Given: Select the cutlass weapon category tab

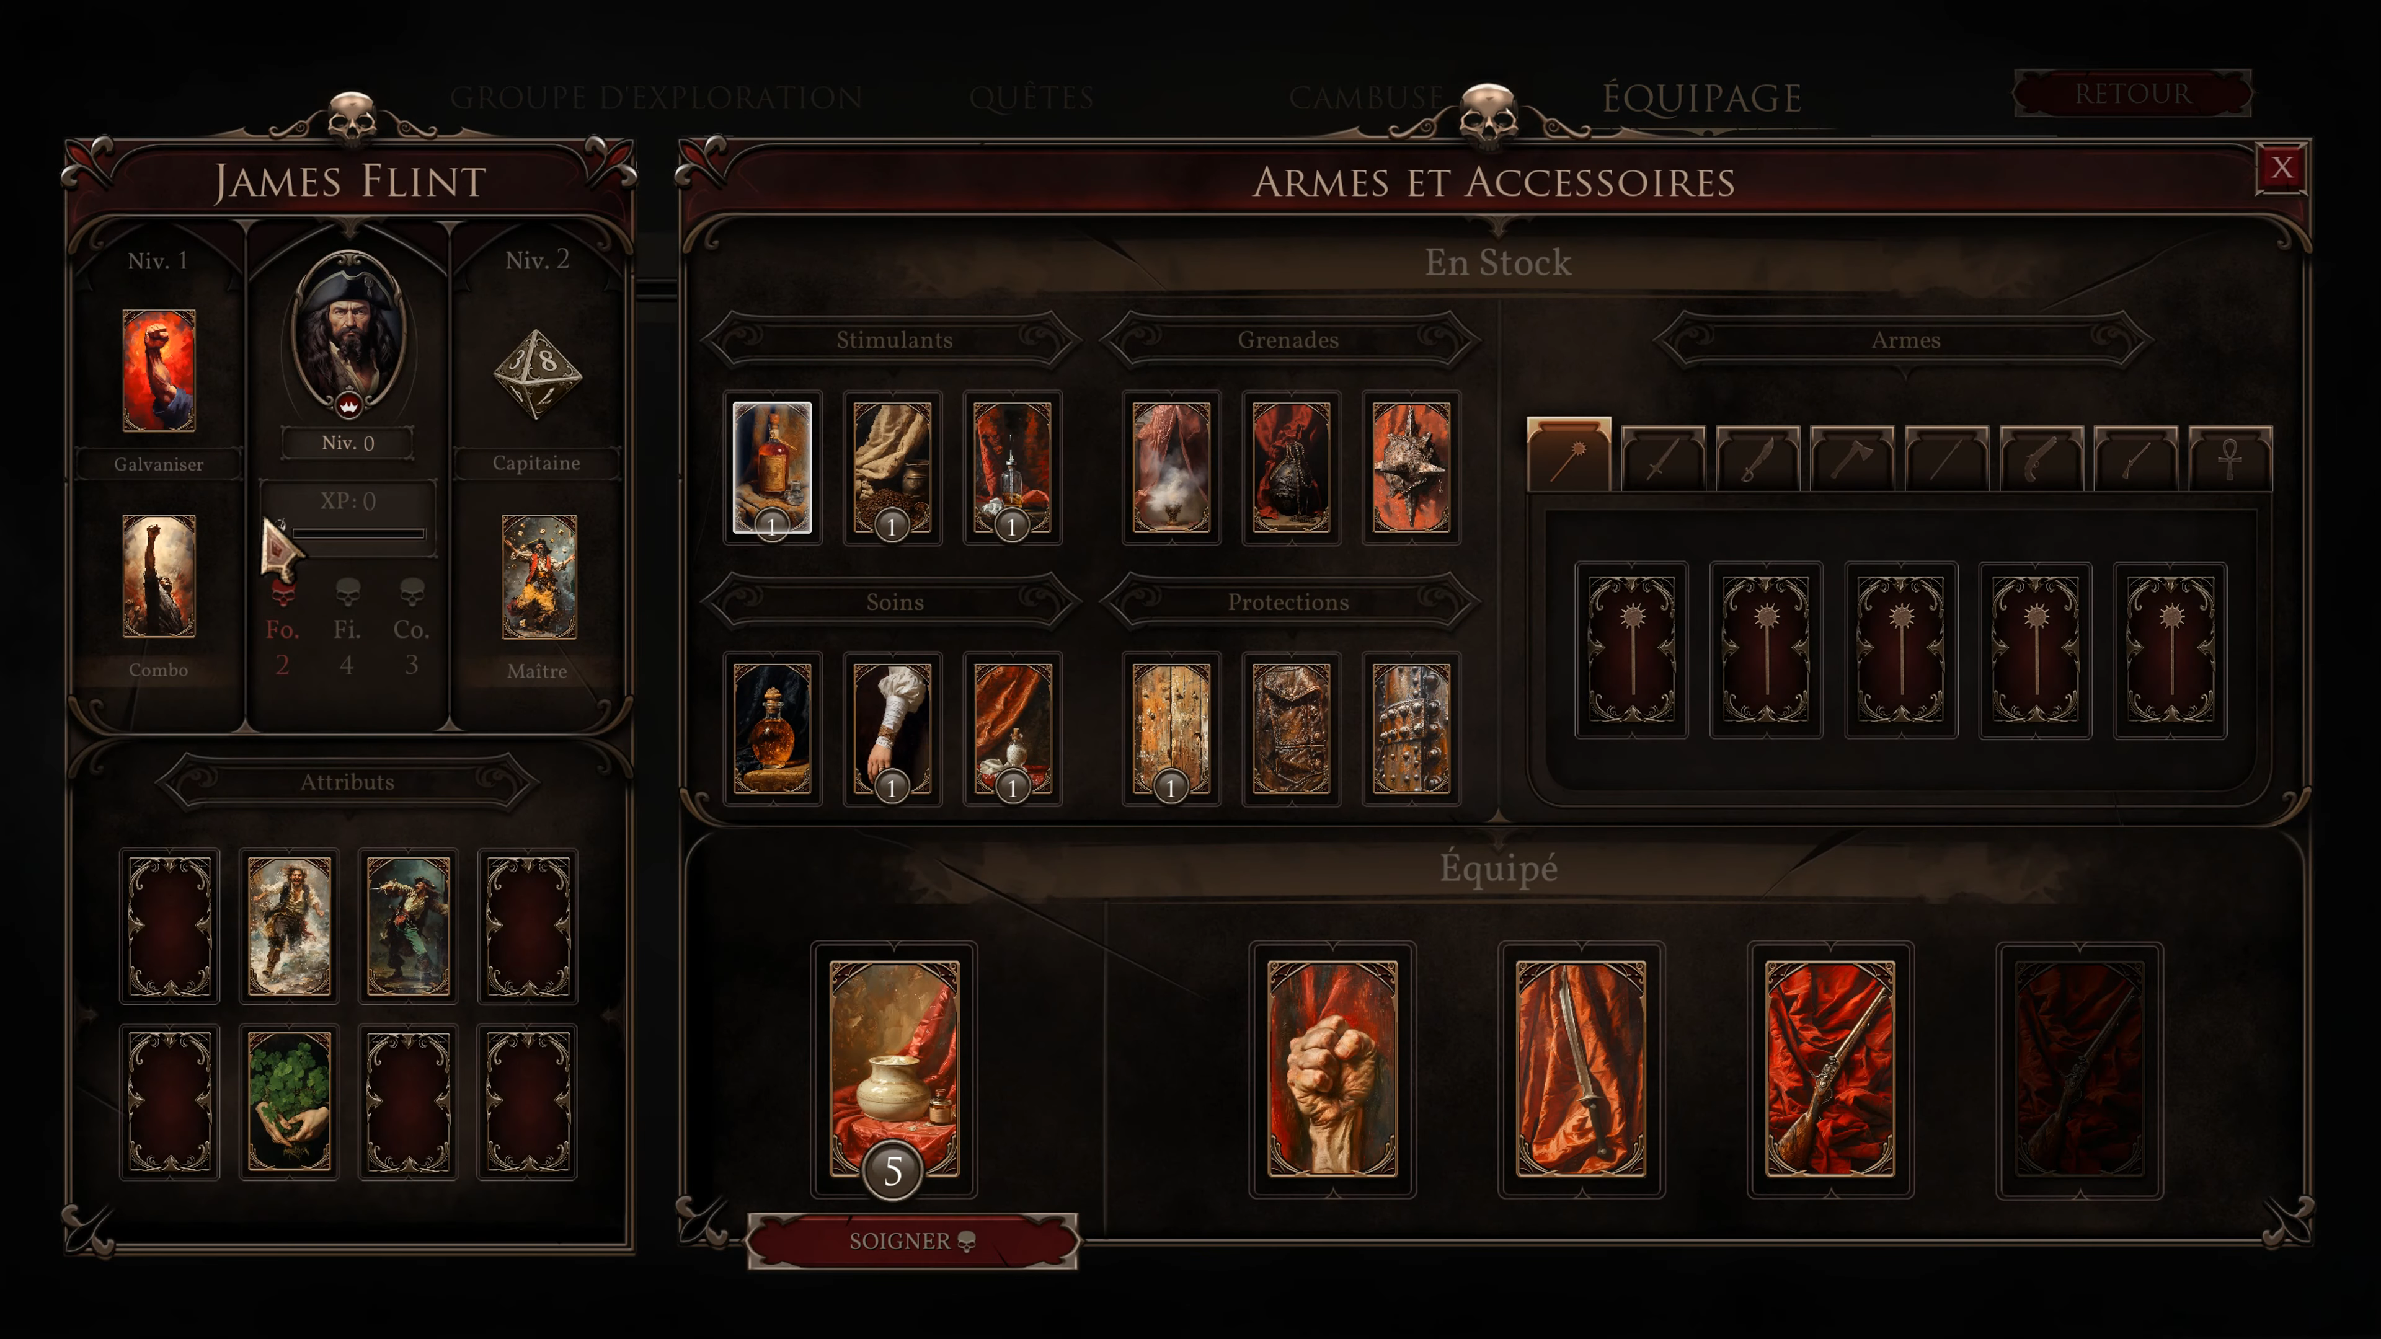Looking at the screenshot, I should click(1757, 458).
